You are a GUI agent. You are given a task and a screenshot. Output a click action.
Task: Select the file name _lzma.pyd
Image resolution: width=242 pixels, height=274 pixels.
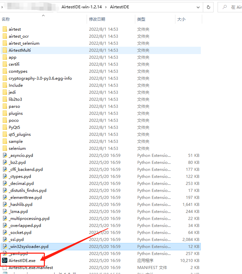[x=18, y=212]
